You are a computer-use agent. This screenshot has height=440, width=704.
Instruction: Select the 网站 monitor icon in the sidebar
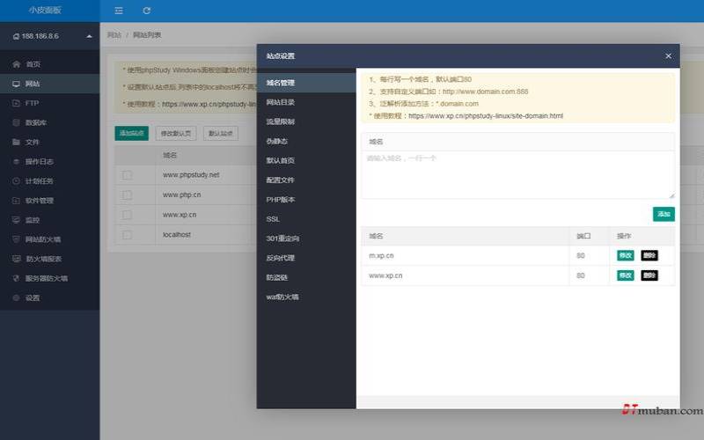point(16,84)
